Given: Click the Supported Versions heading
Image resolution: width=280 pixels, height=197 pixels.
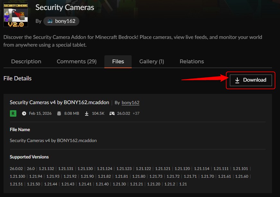Looking at the screenshot, I should tap(29, 157).
